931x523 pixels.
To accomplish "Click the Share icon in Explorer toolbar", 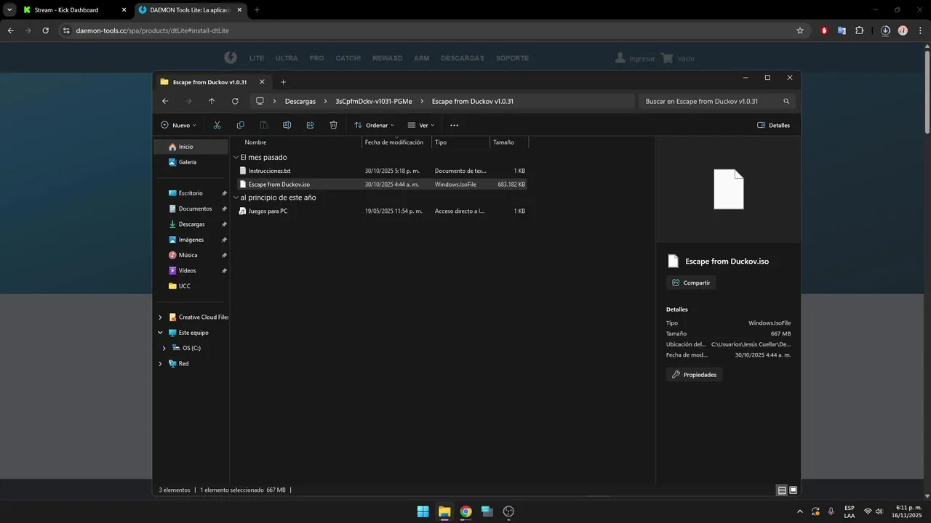I will coord(310,125).
